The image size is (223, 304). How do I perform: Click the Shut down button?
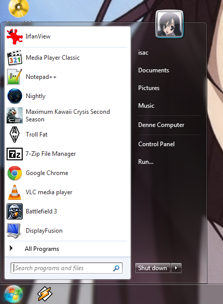point(152,268)
